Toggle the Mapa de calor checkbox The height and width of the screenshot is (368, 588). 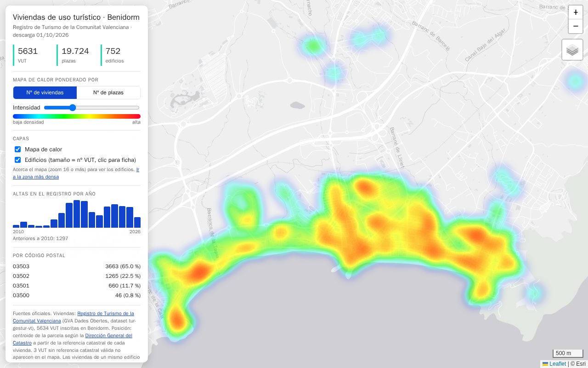pyautogui.click(x=18, y=149)
